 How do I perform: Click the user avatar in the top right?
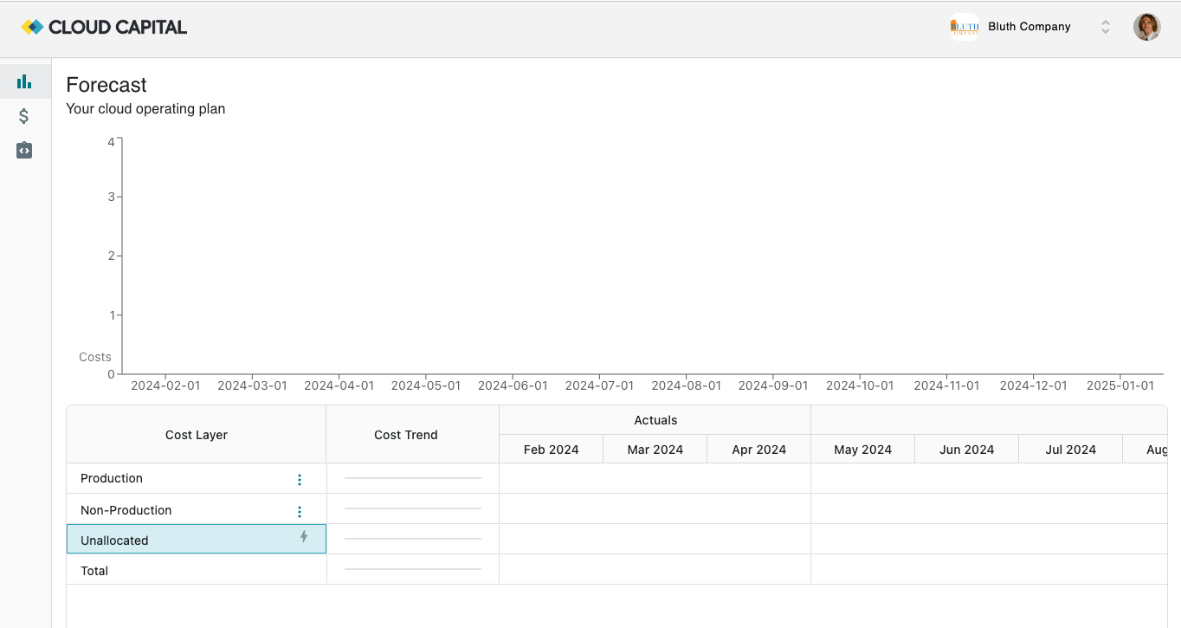(x=1146, y=27)
